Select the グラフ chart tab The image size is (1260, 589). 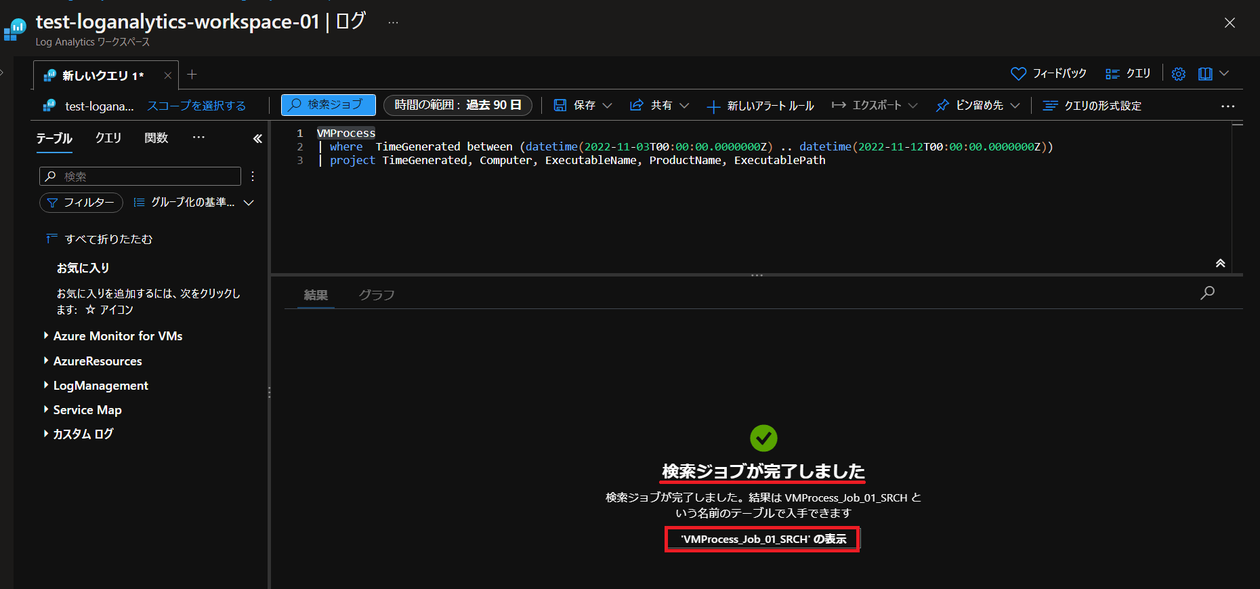pyautogui.click(x=377, y=295)
